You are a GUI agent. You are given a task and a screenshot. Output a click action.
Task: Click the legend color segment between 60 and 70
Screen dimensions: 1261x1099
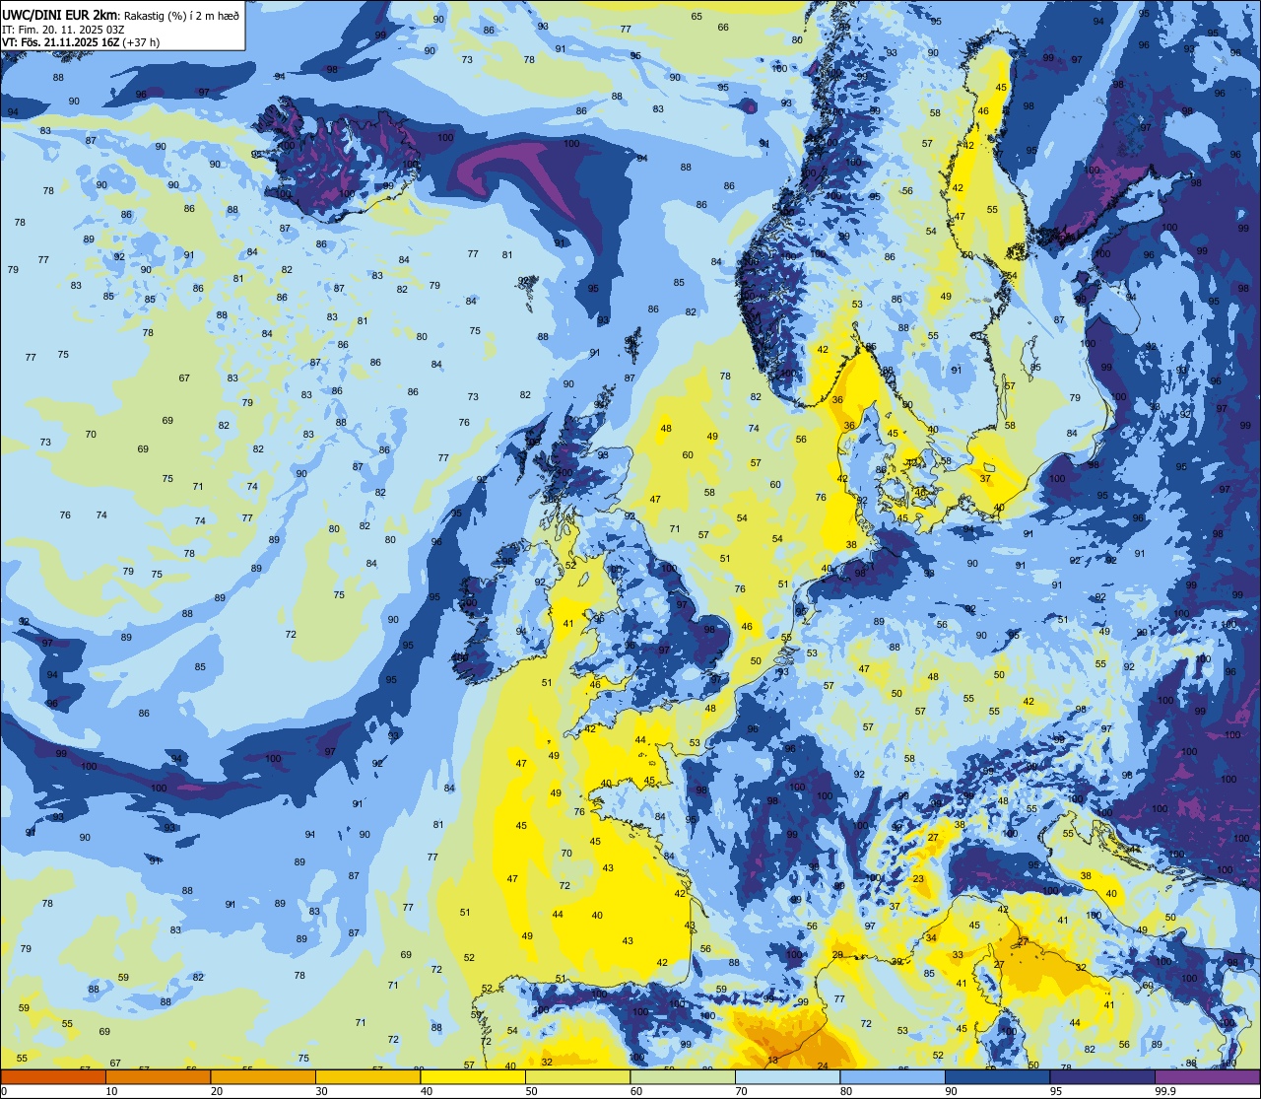pos(683,1076)
